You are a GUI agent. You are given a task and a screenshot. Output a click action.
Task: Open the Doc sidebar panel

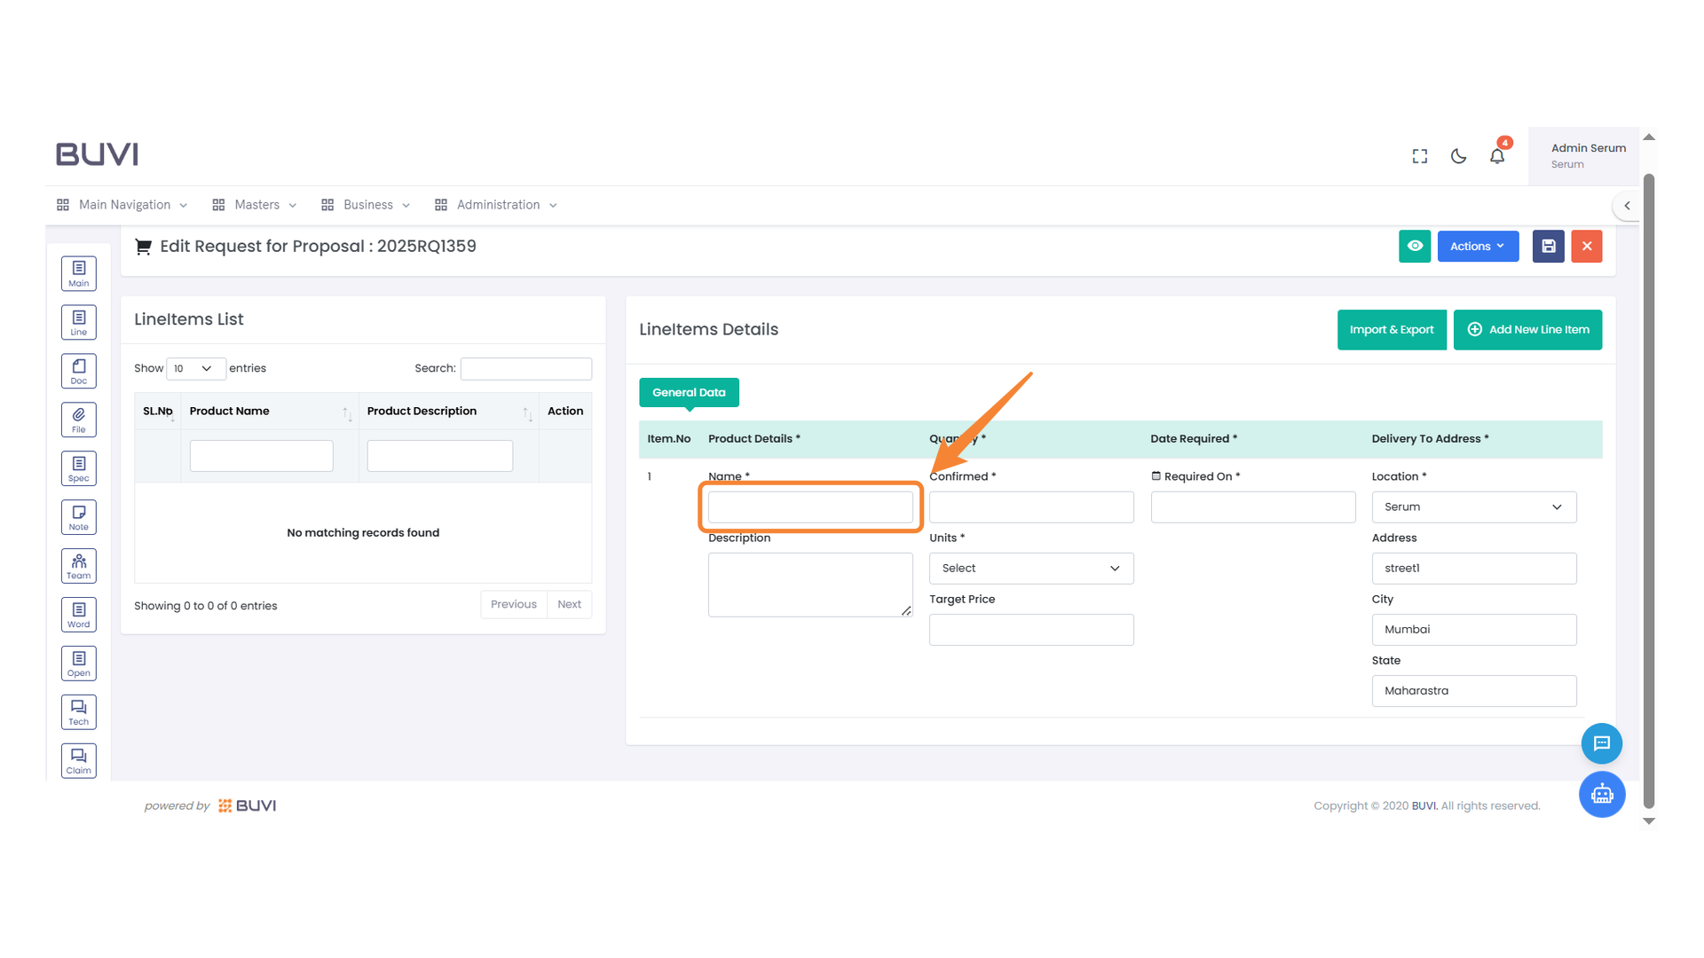[x=78, y=370]
